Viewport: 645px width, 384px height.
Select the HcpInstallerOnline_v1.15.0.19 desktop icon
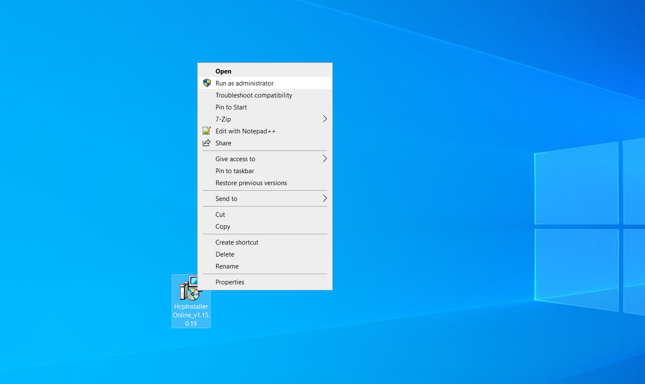(x=191, y=293)
